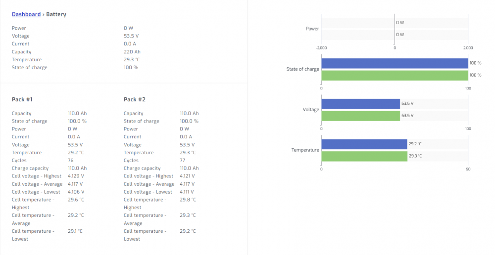Select the green State of charge bar
Viewport: 495px width, 255px height.
[395, 75]
